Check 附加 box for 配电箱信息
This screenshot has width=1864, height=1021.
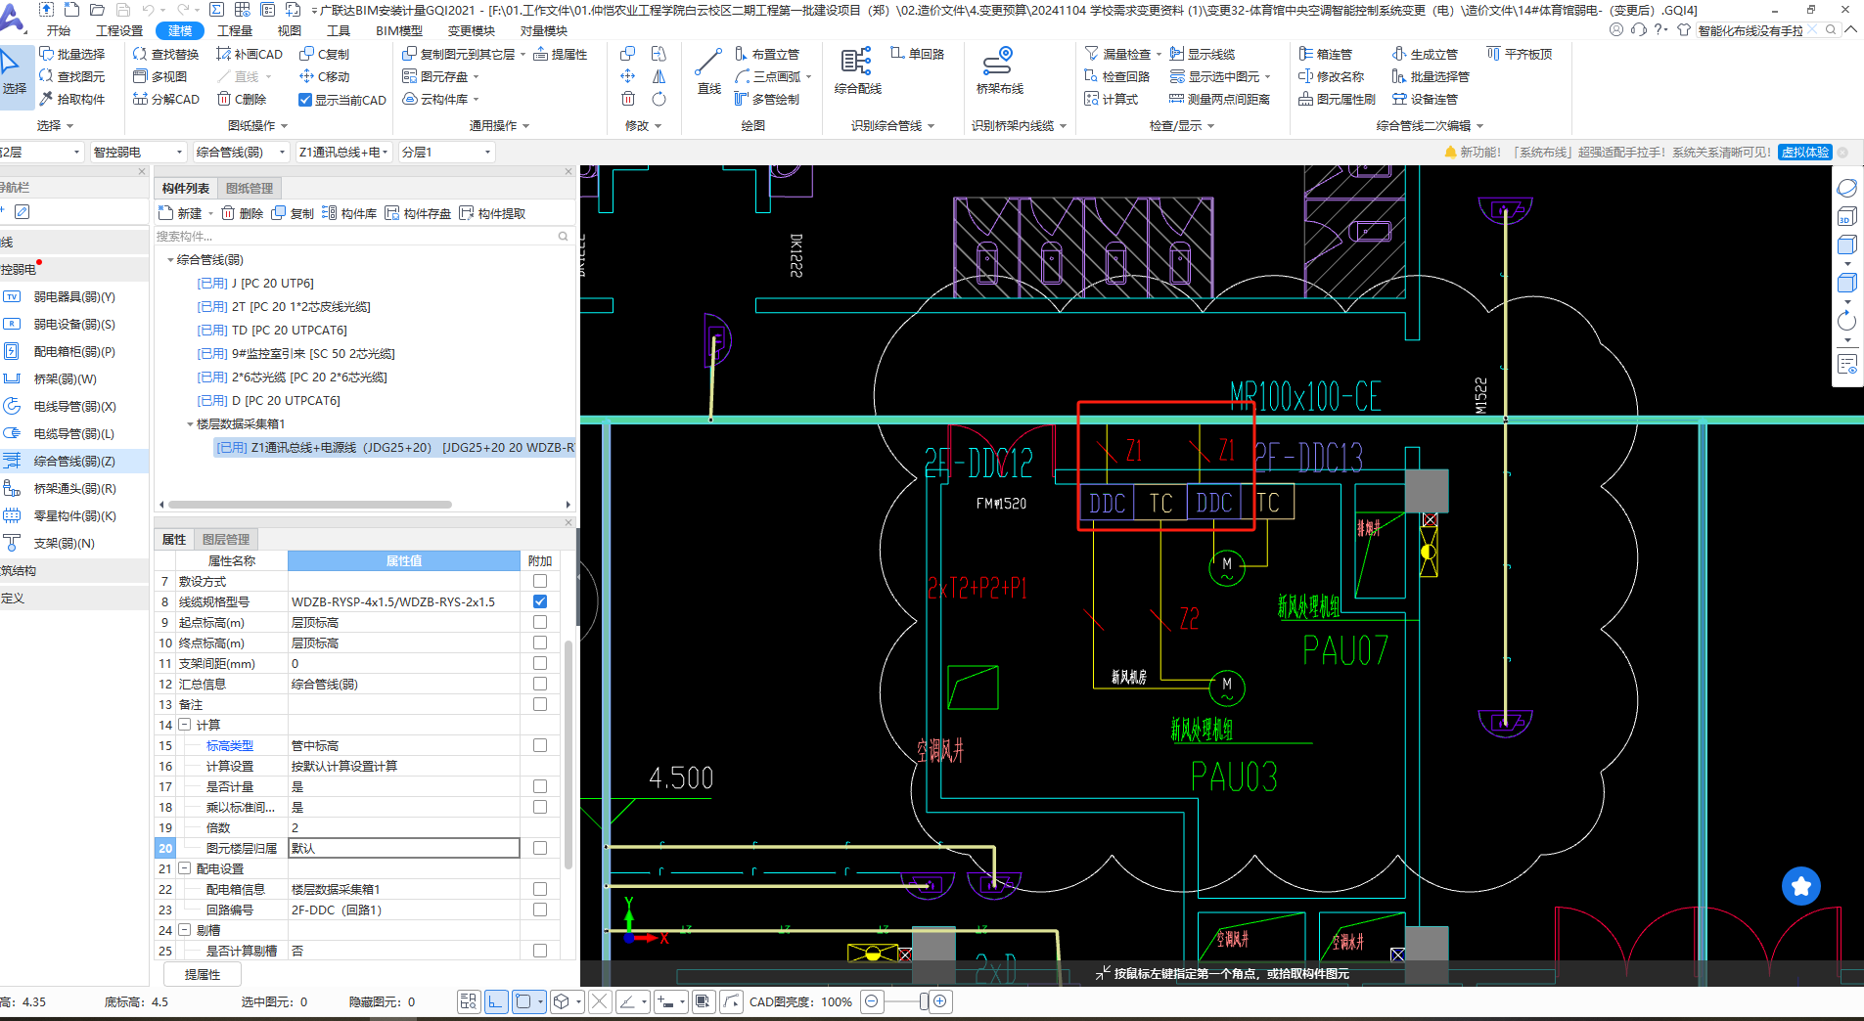coord(539,889)
